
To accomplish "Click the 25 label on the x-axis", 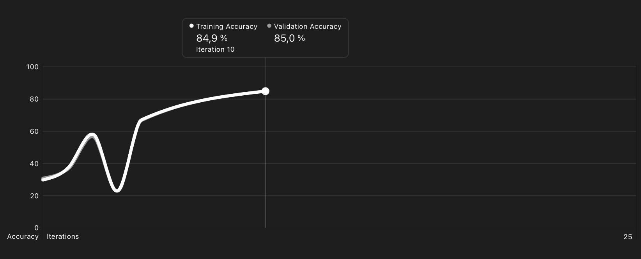I will tap(628, 237).
